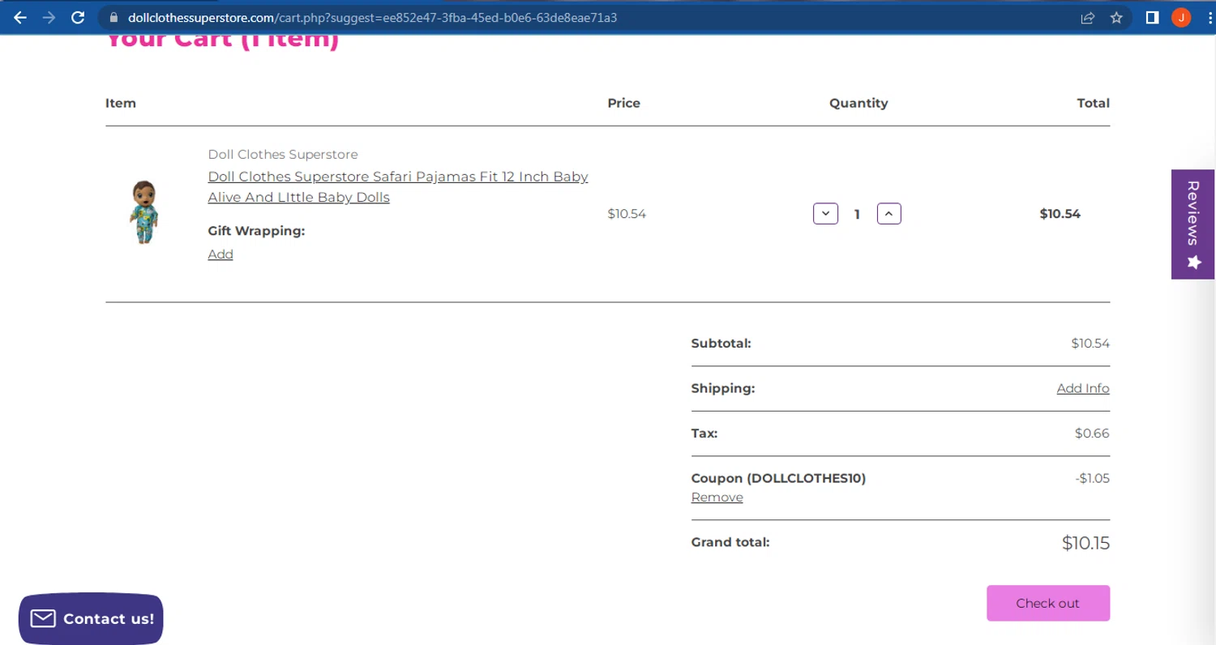Click the Subtotal label
Viewport: 1216px width, 645px height.
tap(721, 344)
